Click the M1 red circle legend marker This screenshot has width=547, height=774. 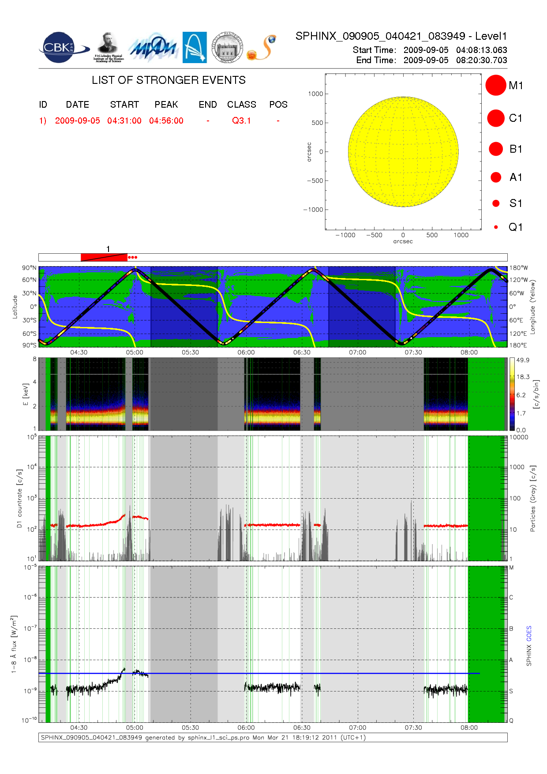tap(495, 85)
